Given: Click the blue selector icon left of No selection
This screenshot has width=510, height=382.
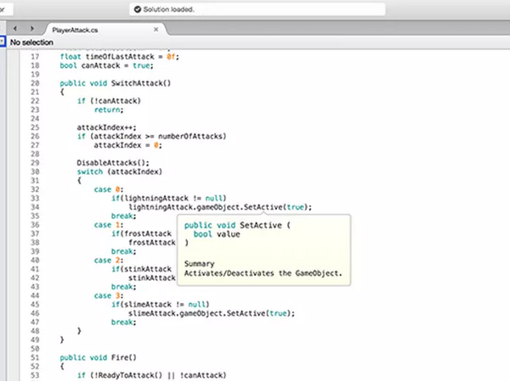Looking at the screenshot, I should [3, 42].
